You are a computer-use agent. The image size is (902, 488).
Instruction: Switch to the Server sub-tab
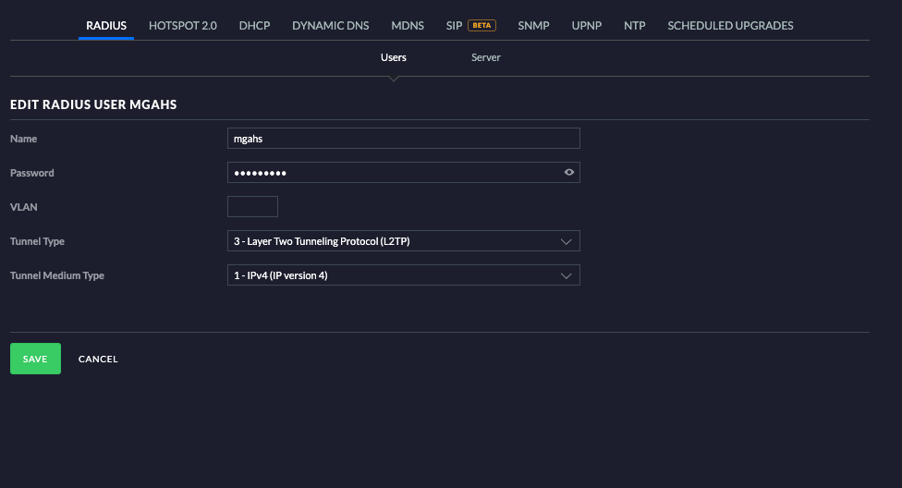(486, 57)
